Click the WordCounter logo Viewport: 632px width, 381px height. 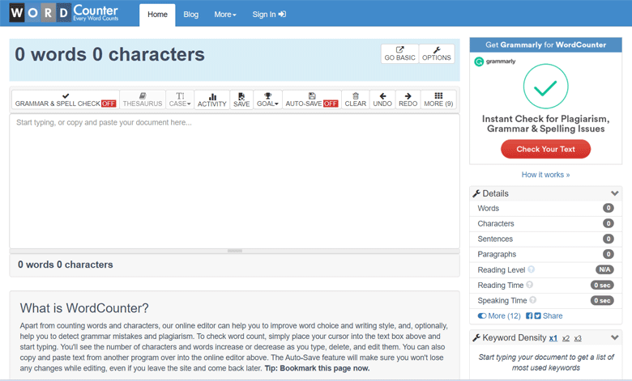(64, 13)
